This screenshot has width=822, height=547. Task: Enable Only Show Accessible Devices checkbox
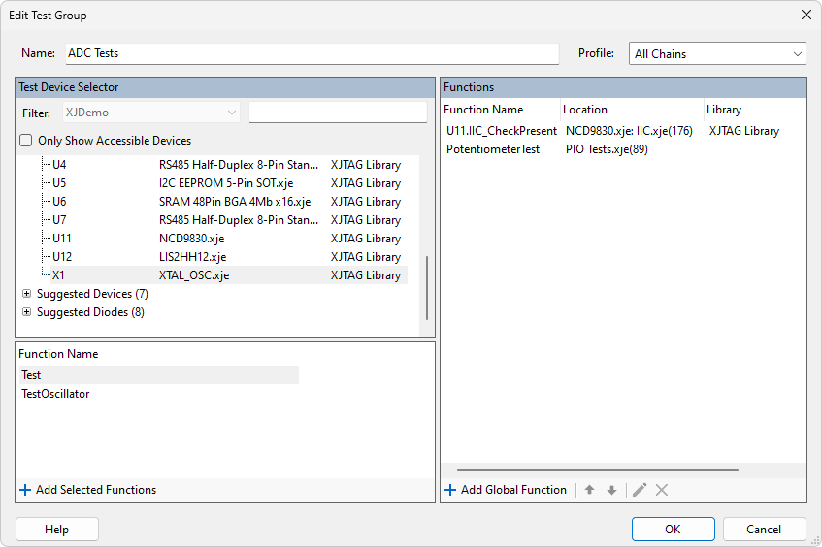(27, 141)
